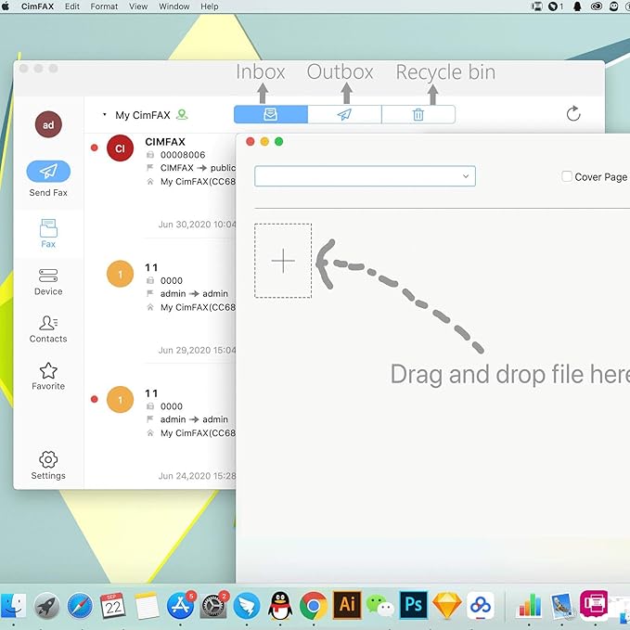Expand the My CimFAX disclosure triangle
The width and height of the screenshot is (630, 630).
(x=104, y=115)
